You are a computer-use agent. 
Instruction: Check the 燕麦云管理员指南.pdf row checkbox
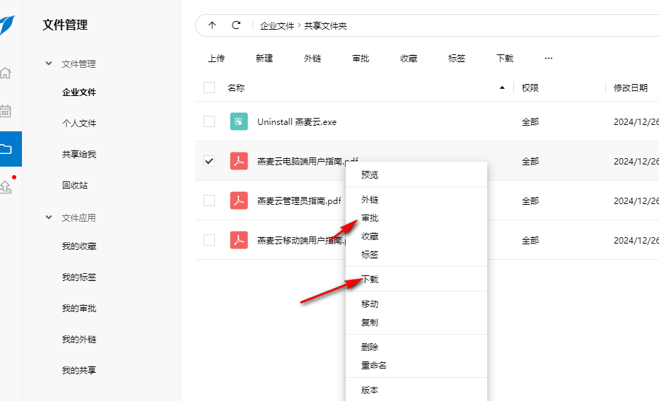(209, 200)
